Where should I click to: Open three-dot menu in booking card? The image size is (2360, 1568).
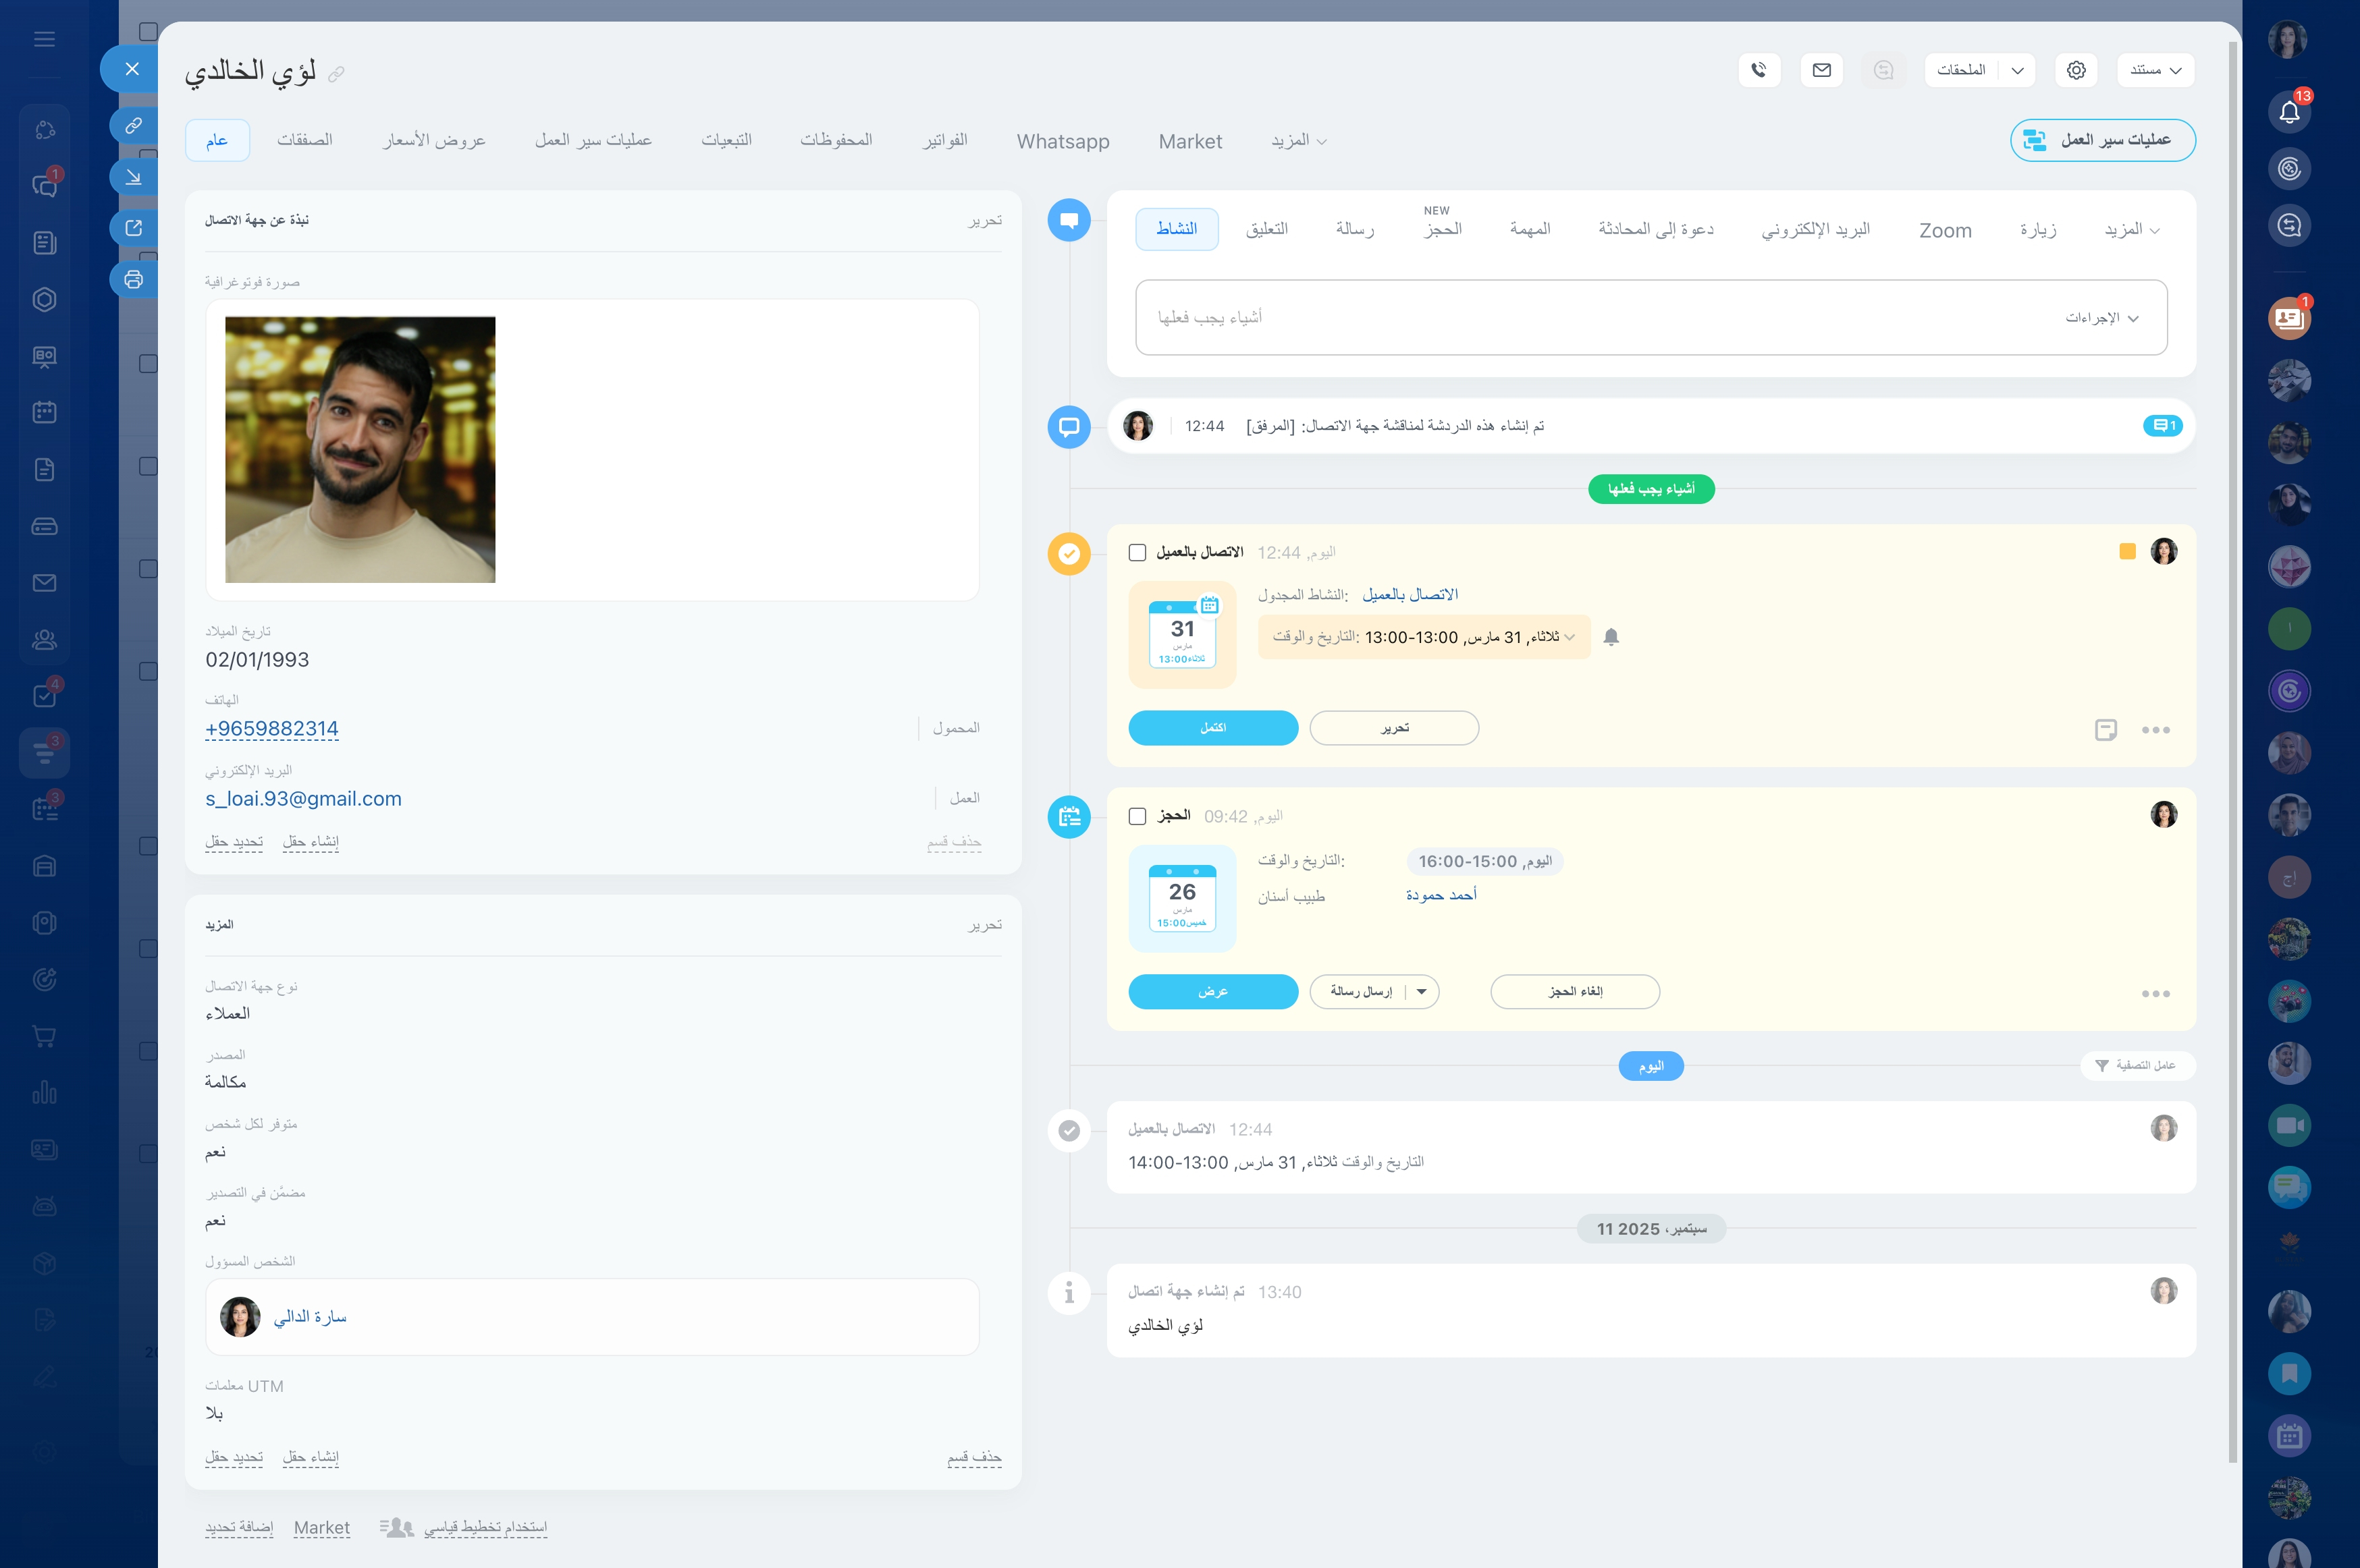[x=2156, y=993]
